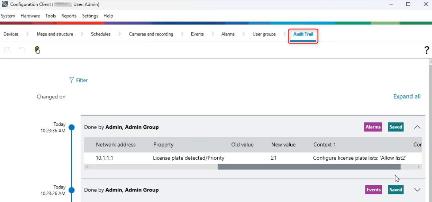Click the horizontal scrollbar thumb in table
Screen dimensions: 432x202
309,167
